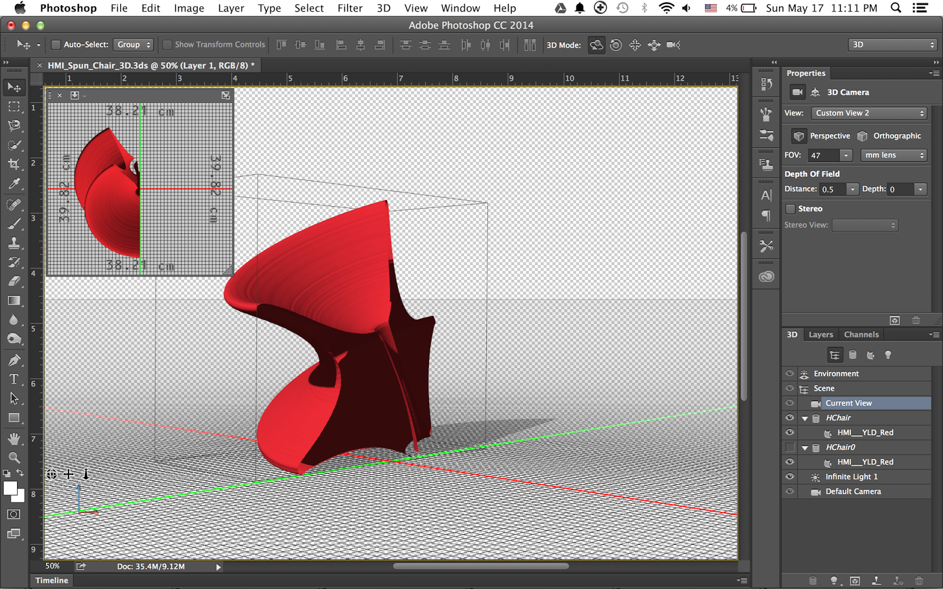
Task: Select Default Camera in 3D panel
Action: click(853, 491)
